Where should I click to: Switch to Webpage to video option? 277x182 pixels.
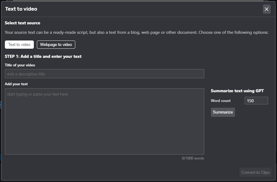[56, 45]
